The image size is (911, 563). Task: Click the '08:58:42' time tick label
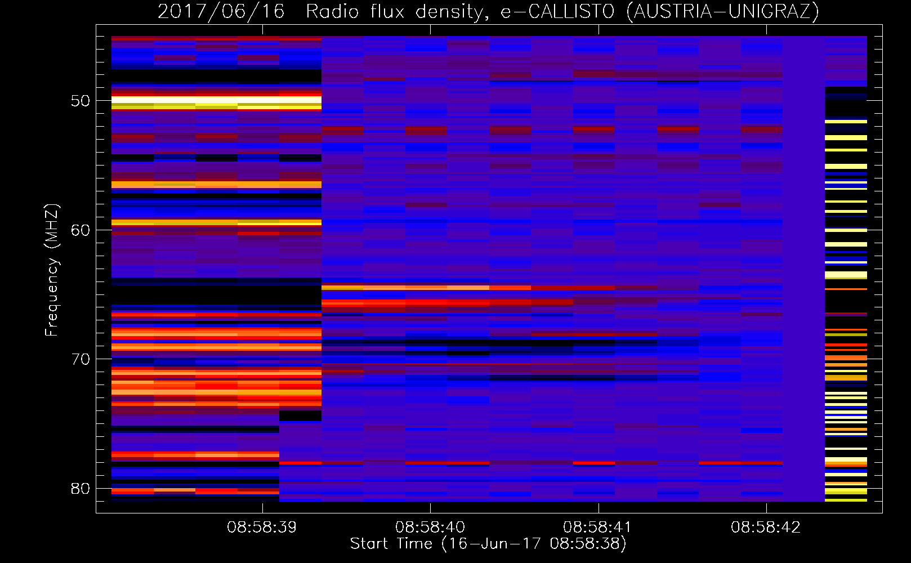(x=766, y=528)
